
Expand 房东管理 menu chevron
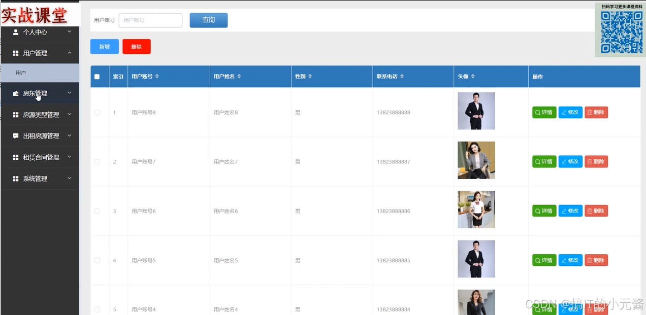[70, 93]
